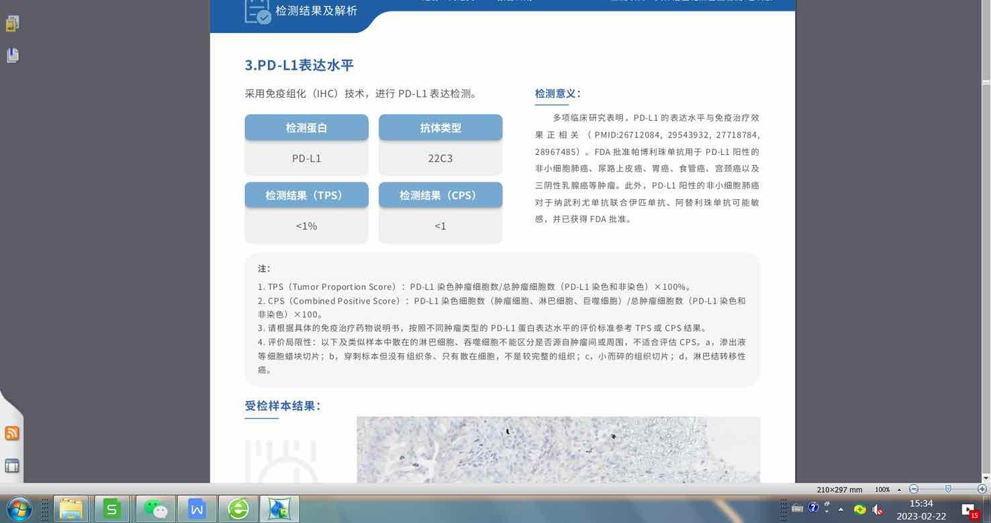Toggle the keyboard input method icon
The width and height of the screenshot is (991, 523).
click(x=797, y=508)
